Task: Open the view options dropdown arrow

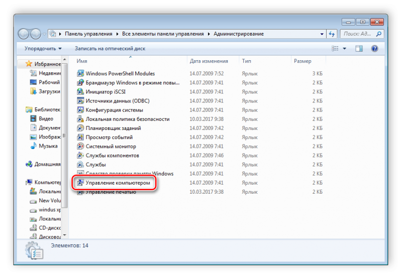Action: click(x=345, y=48)
